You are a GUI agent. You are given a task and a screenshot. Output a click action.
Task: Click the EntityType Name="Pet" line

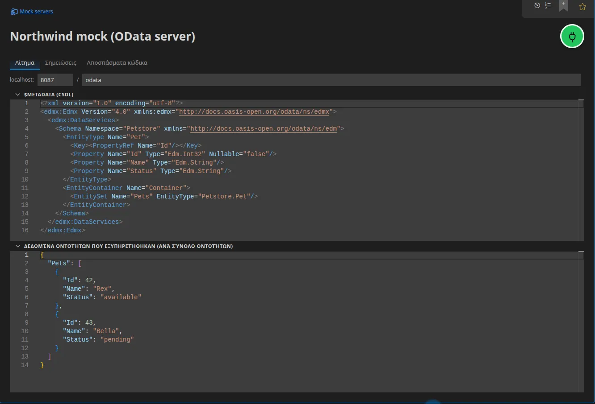pyautogui.click(x=106, y=137)
